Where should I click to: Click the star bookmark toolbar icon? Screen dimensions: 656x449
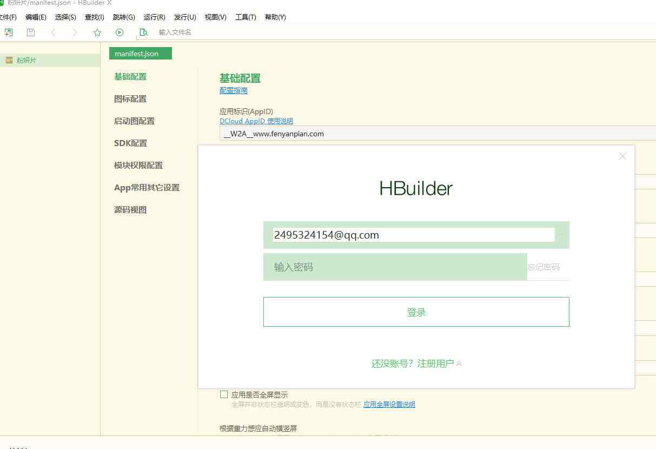97,32
